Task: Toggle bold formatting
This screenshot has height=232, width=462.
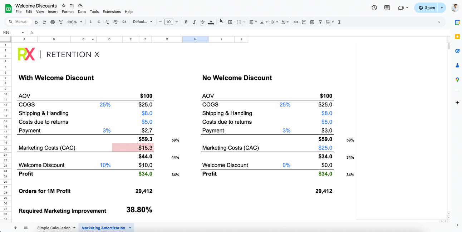Action: tap(186, 22)
